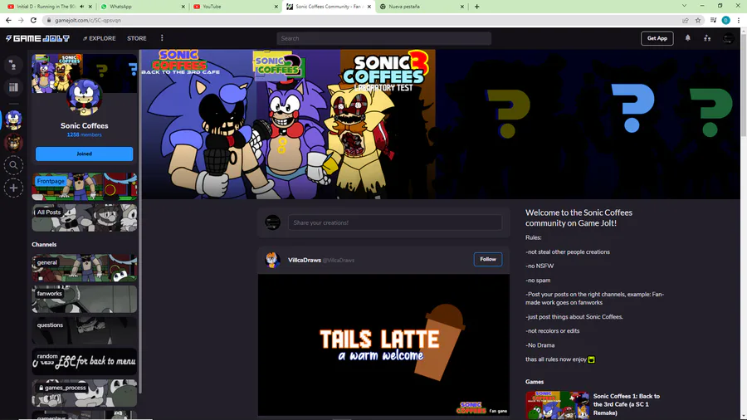This screenshot has height=420, width=747.
Task: Open the Tails Latte post image
Action: (x=383, y=344)
